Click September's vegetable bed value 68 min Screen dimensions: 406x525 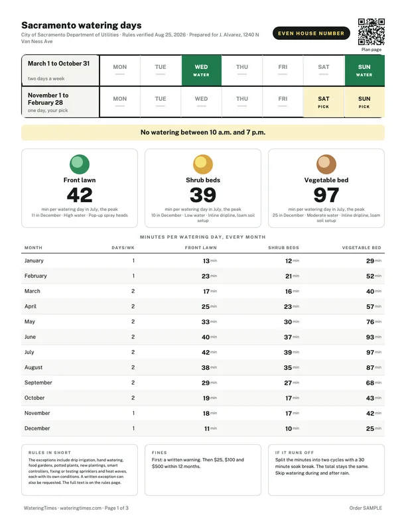pyautogui.click(x=373, y=382)
